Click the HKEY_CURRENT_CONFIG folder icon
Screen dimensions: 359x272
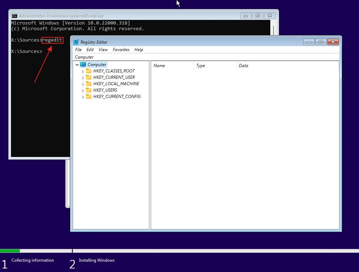(x=89, y=97)
